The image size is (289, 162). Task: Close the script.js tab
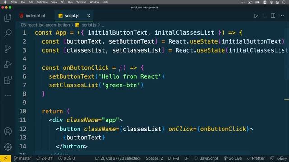coord(89,16)
